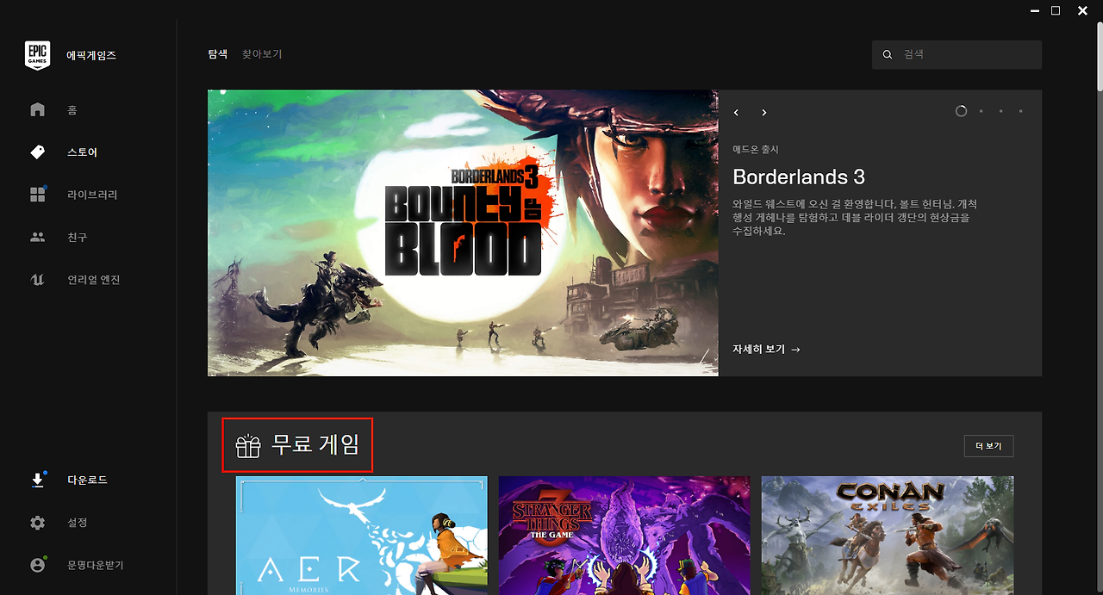
Task: Switch to the 찾아보기 tab
Action: (262, 54)
